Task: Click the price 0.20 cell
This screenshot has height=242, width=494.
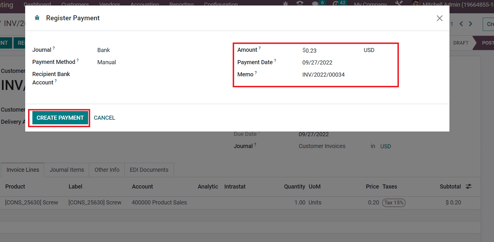Action: click(x=373, y=202)
